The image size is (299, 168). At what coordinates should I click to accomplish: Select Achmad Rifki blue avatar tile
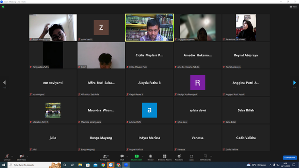(x=149, y=110)
